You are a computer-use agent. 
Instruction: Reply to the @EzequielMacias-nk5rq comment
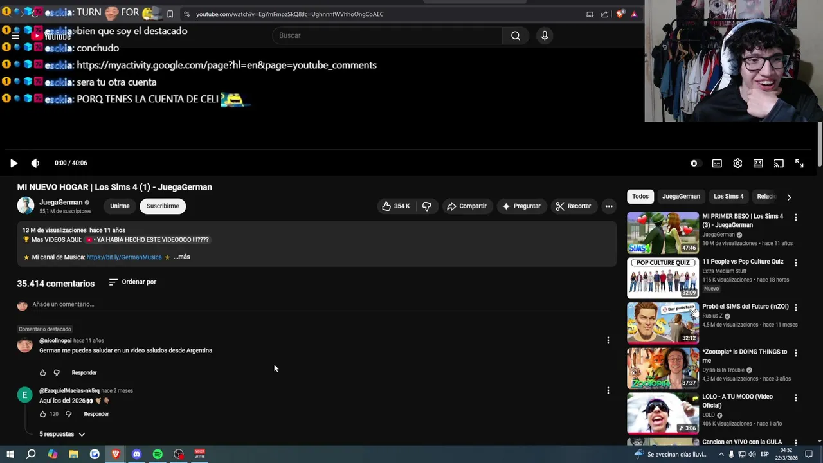tap(96, 415)
